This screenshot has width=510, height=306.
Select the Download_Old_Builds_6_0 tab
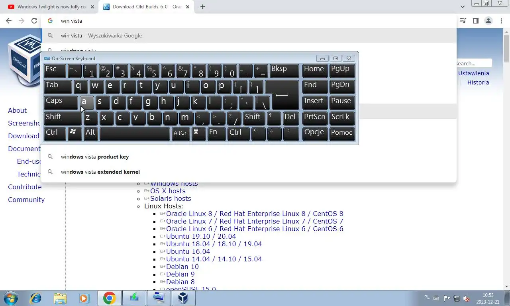click(147, 7)
